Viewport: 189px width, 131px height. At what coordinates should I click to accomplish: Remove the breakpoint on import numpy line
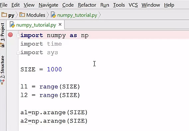pyautogui.click(x=10, y=35)
